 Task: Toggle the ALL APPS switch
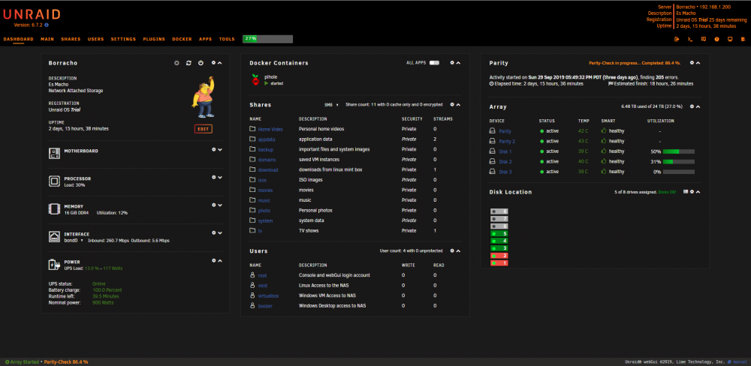pyautogui.click(x=434, y=63)
